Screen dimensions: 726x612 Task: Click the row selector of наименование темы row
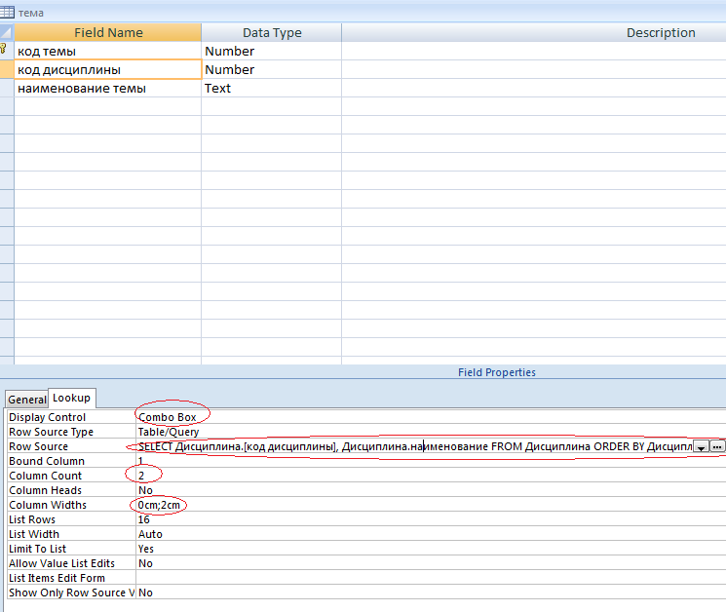tap(7, 88)
